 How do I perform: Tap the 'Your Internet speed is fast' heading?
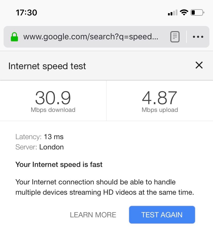coord(59,165)
